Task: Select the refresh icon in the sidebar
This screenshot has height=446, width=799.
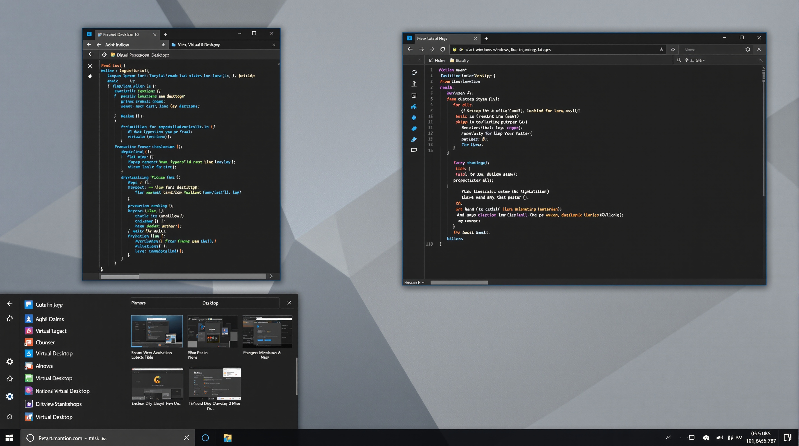Action: coord(414,72)
